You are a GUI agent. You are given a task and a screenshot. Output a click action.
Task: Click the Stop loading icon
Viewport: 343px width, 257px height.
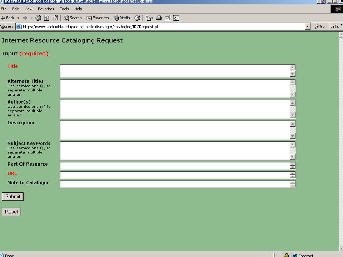coord(38,18)
